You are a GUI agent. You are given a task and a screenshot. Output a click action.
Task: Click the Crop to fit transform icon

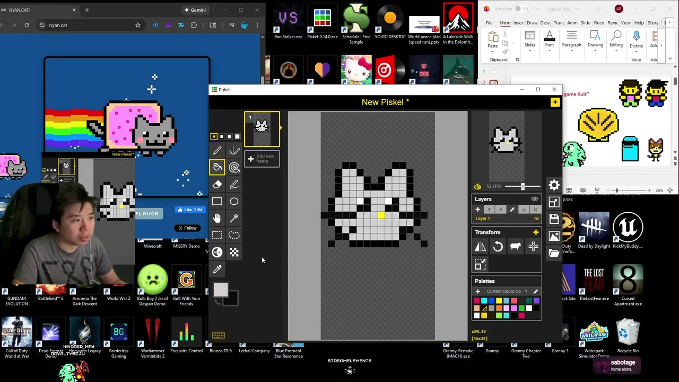pos(480,264)
